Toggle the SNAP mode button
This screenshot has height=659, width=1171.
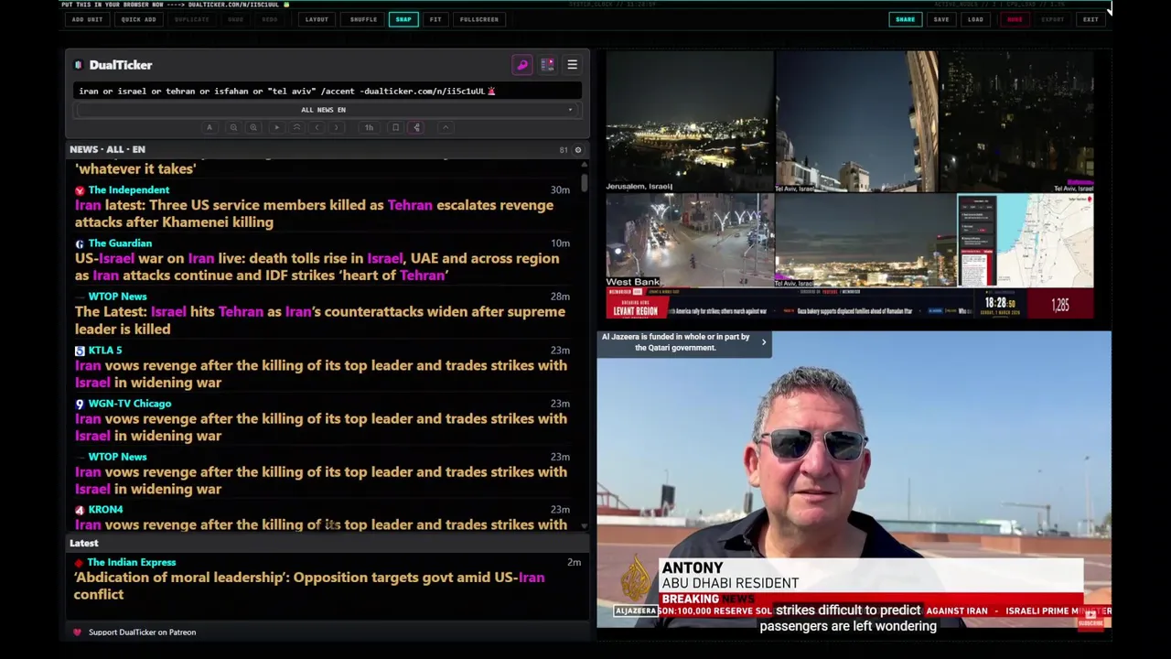tap(403, 19)
